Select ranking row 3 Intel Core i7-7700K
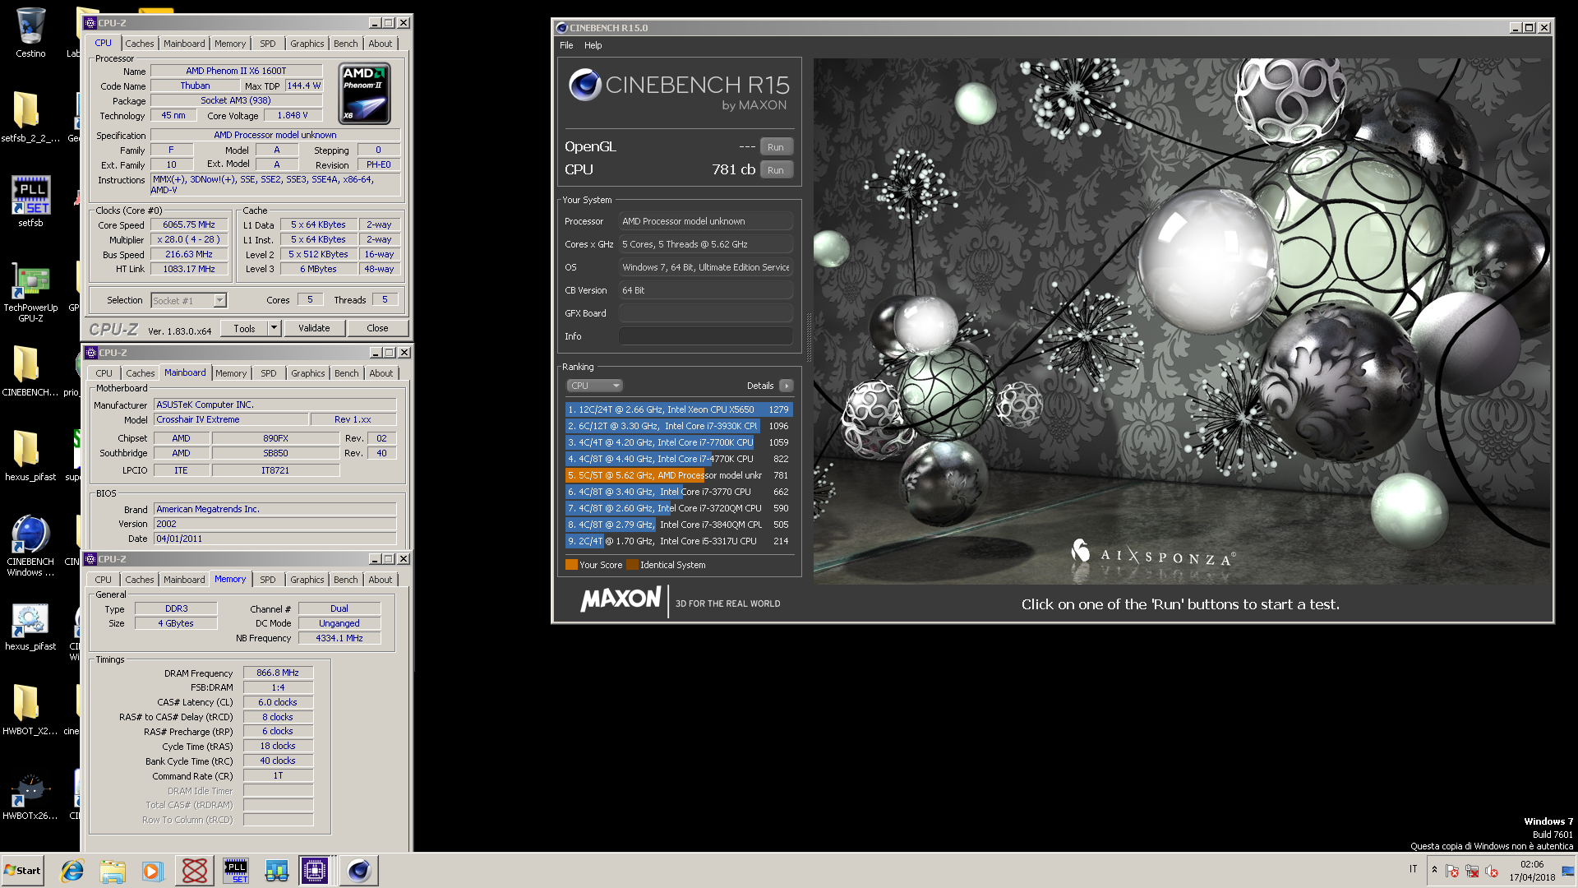 coord(678,442)
